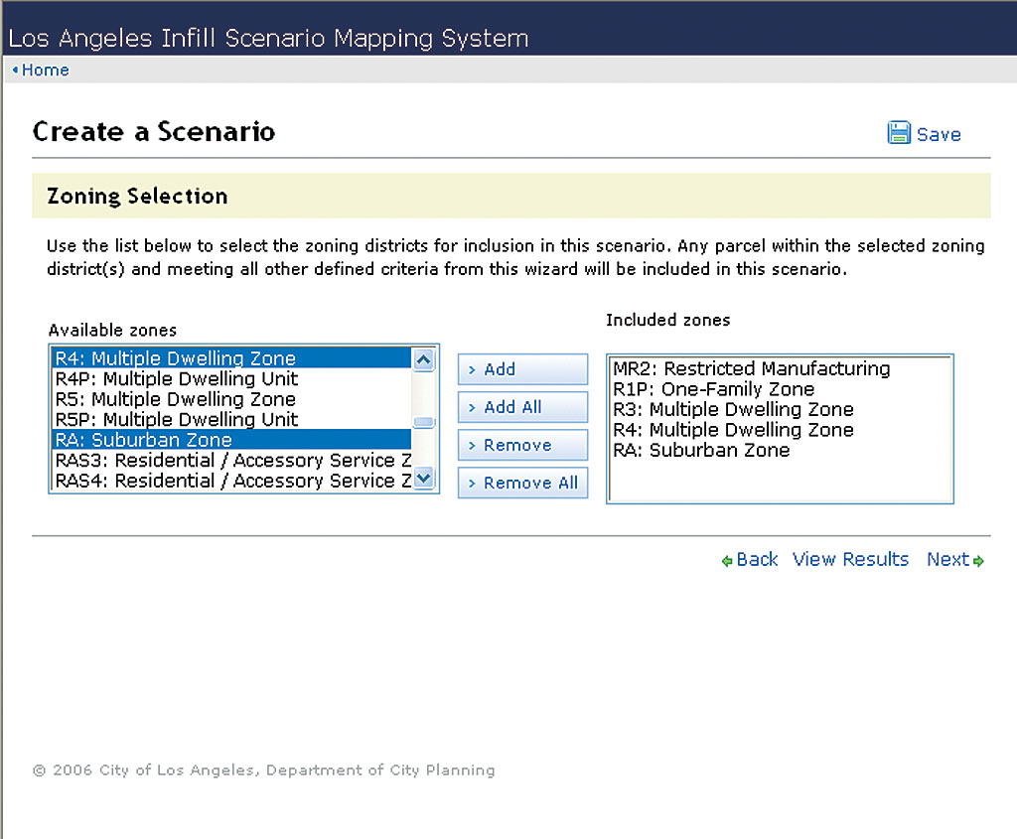Open the View Results link

[x=850, y=559]
